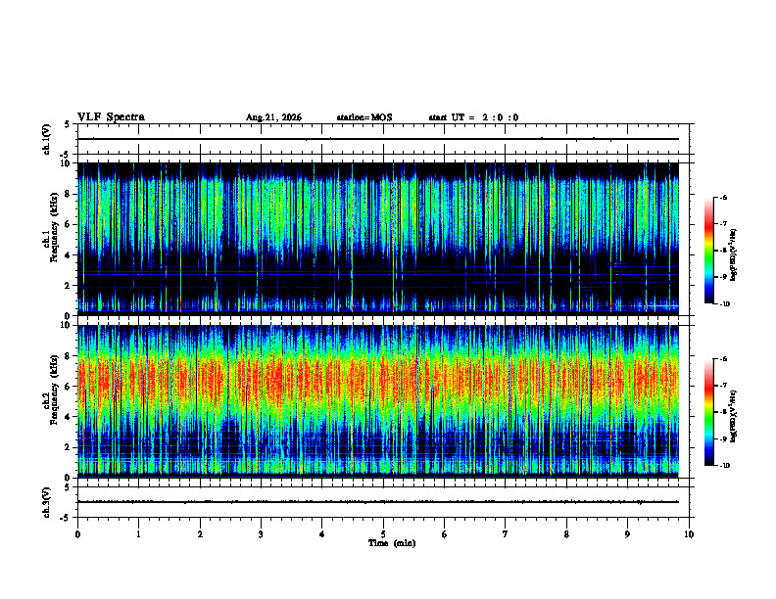Click the 9 minute tick label on time axis
This screenshot has height=599, width=776.
coord(628,534)
